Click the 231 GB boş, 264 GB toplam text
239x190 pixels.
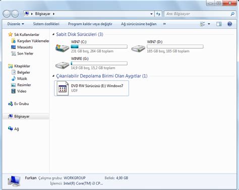(x=92, y=51)
